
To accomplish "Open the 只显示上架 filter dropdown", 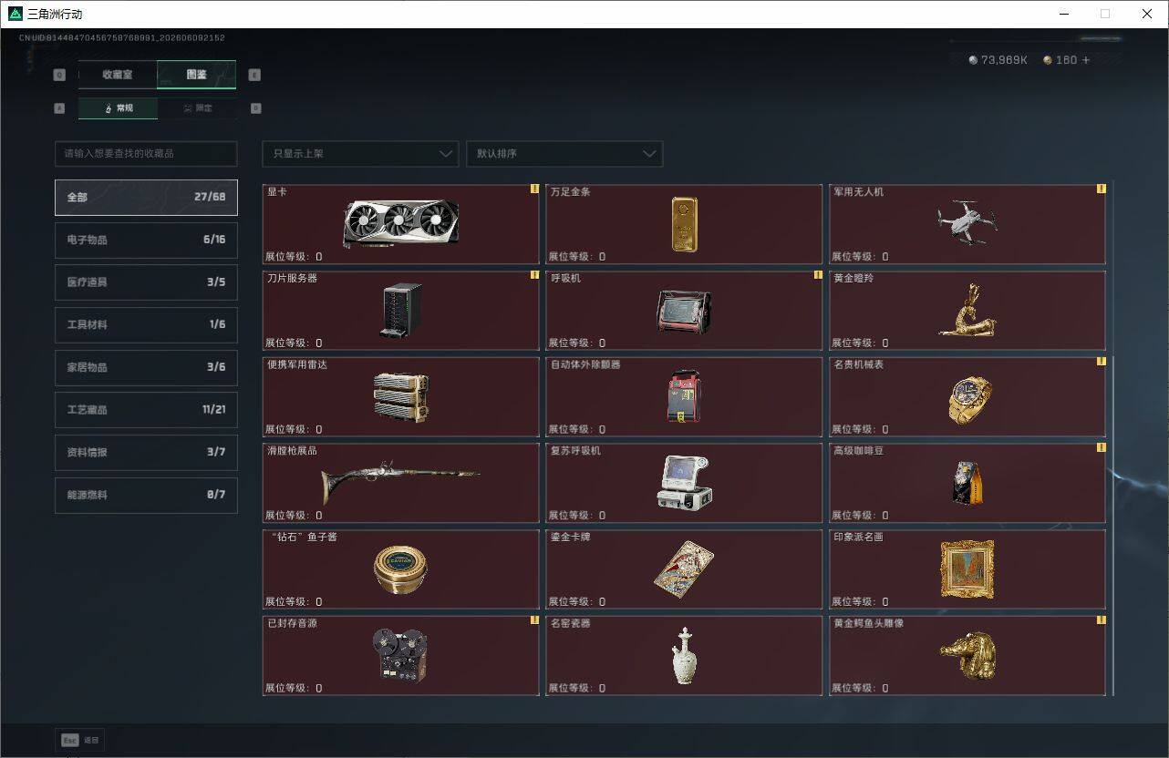I will tap(360, 153).
